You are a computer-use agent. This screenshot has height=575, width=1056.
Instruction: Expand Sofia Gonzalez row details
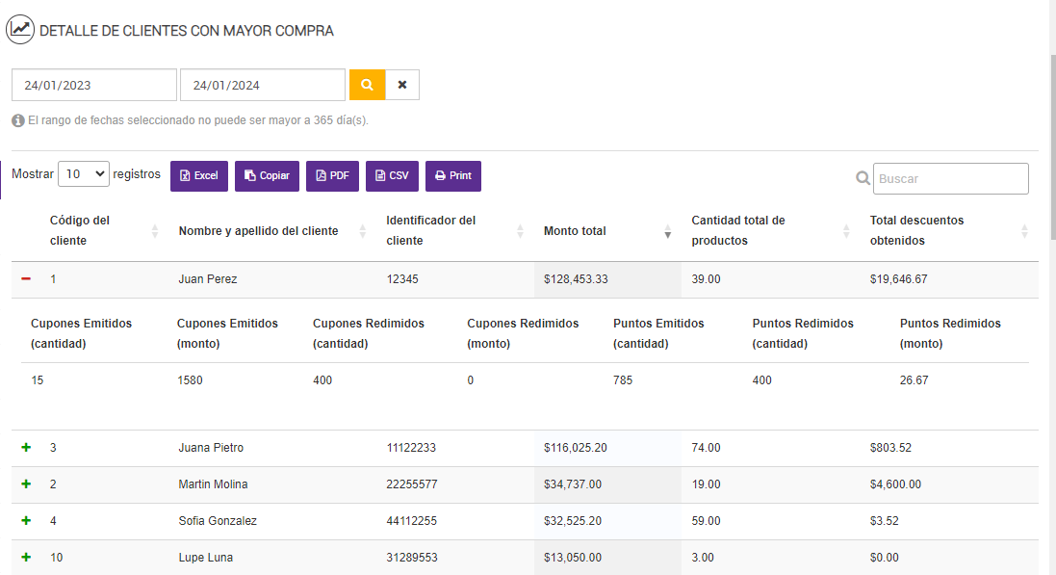pos(26,521)
